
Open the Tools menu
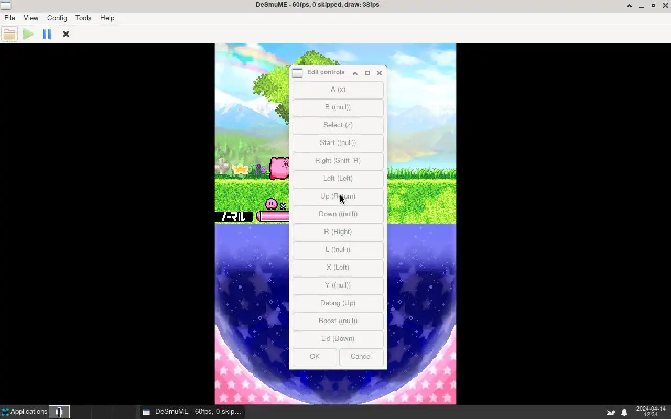point(83,18)
